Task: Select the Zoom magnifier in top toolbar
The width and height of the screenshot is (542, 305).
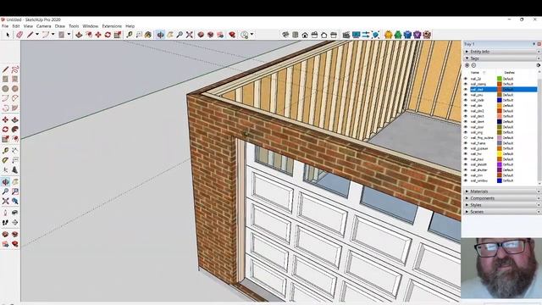Action: pyautogui.click(x=180, y=35)
